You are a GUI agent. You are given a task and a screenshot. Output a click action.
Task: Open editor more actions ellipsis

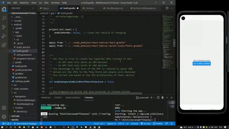(x=172, y=8)
